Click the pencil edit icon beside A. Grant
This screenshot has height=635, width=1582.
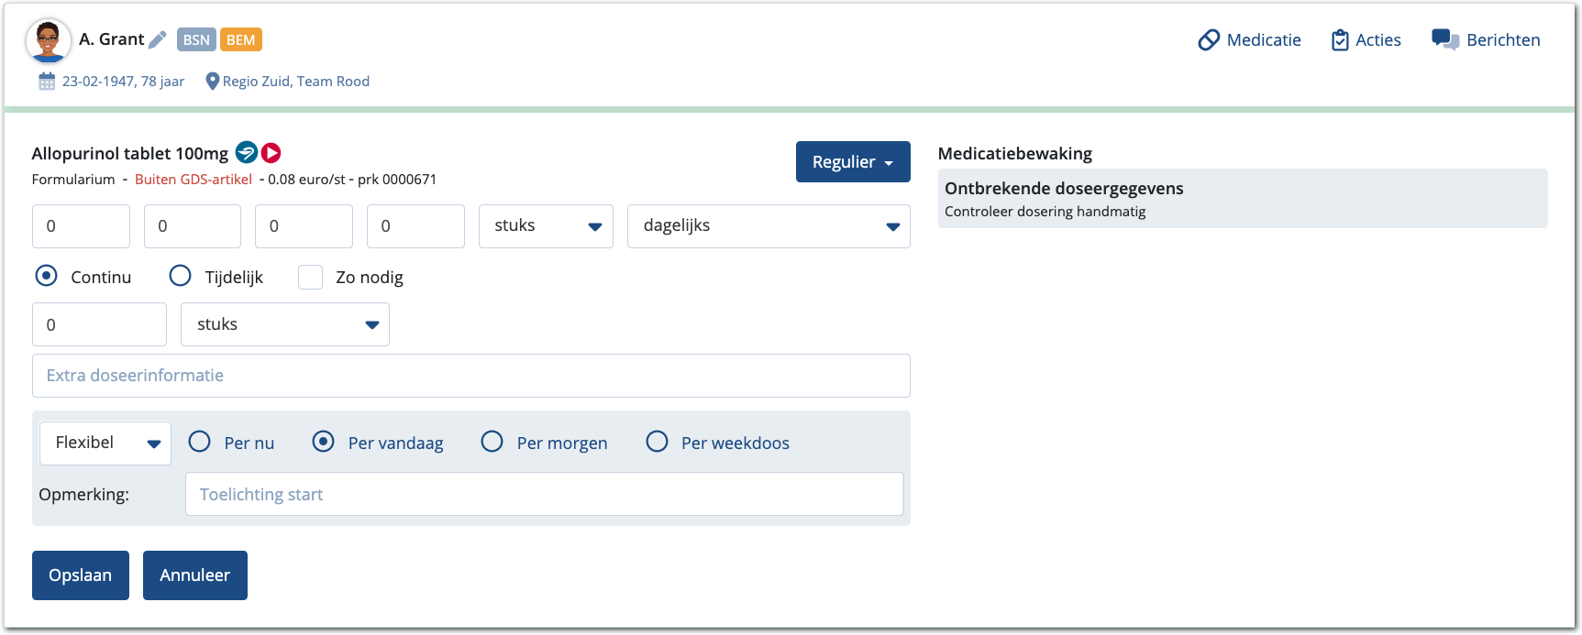coord(158,39)
